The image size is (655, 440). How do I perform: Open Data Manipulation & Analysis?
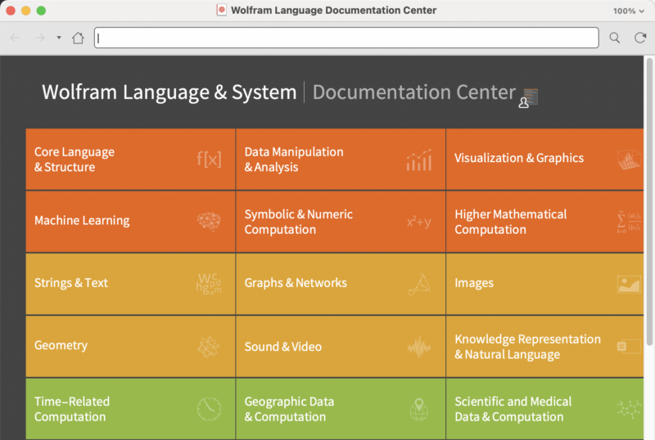pyautogui.click(x=341, y=159)
